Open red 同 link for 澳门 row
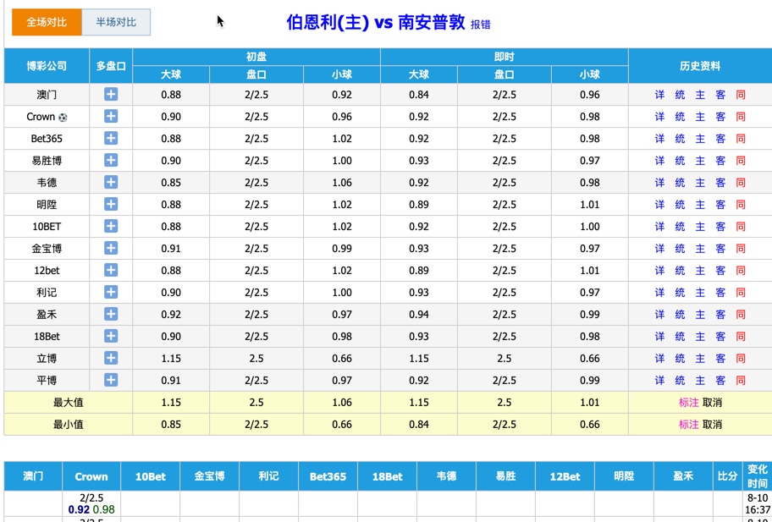This screenshot has height=522, width=772. [x=741, y=95]
